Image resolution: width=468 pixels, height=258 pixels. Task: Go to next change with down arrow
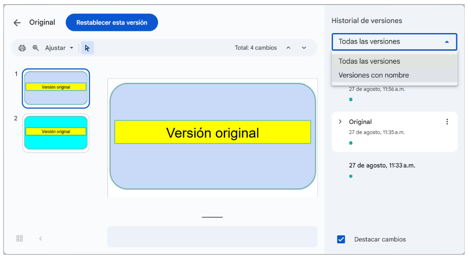click(x=304, y=48)
